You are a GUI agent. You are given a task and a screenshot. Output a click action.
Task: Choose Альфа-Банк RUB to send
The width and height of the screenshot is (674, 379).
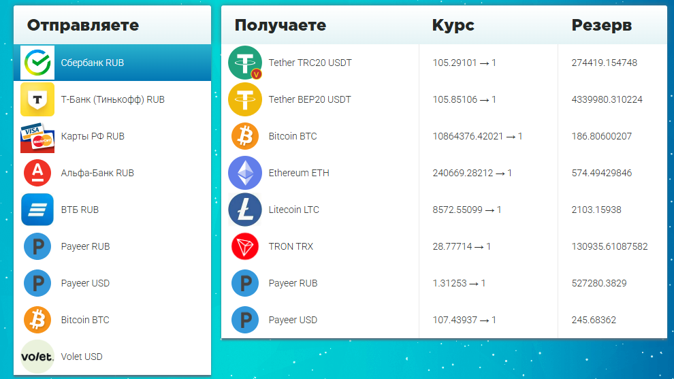112,173
